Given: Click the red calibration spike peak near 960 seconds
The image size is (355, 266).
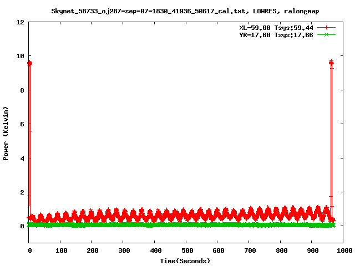Looking at the screenshot, I should [x=331, y=63].
